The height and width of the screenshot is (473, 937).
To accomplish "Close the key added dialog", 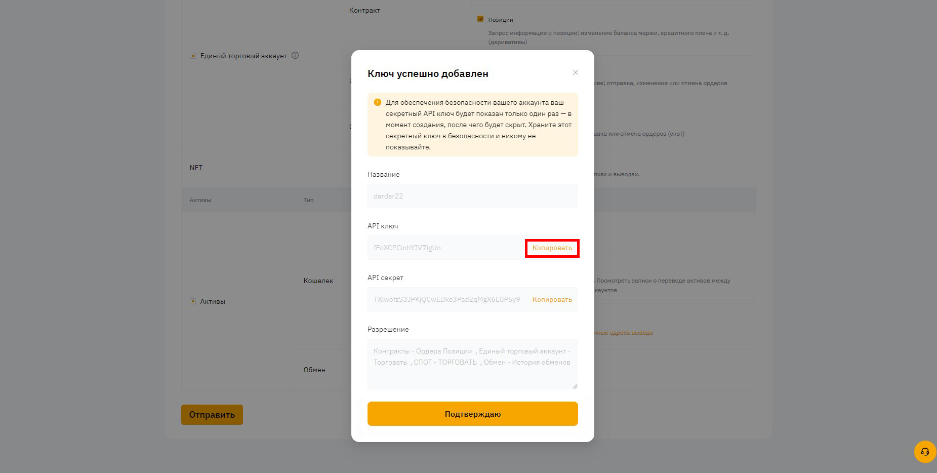I will coord(575,72).
